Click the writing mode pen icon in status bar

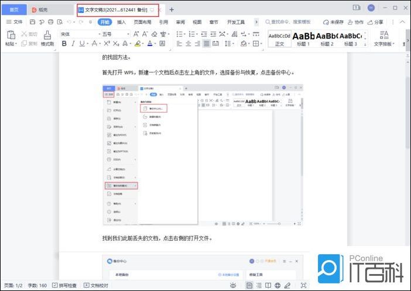tap(287, 286)
